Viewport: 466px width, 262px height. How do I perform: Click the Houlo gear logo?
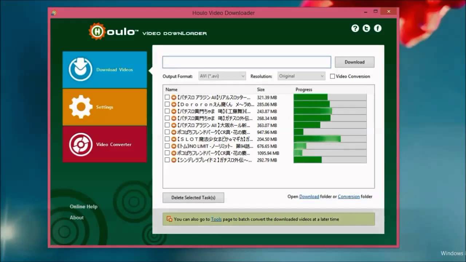(x=97, y=31)
